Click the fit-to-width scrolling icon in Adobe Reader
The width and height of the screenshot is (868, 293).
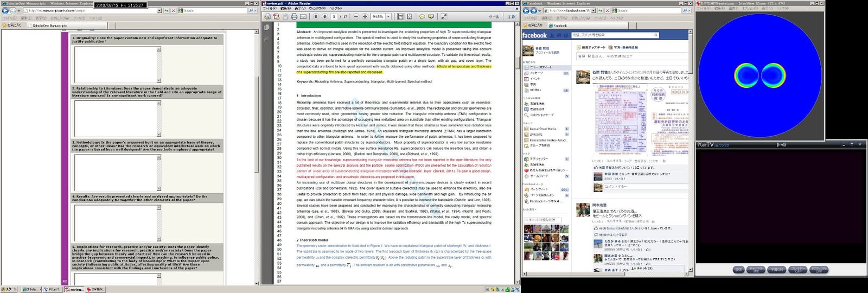tap(400, 17)
